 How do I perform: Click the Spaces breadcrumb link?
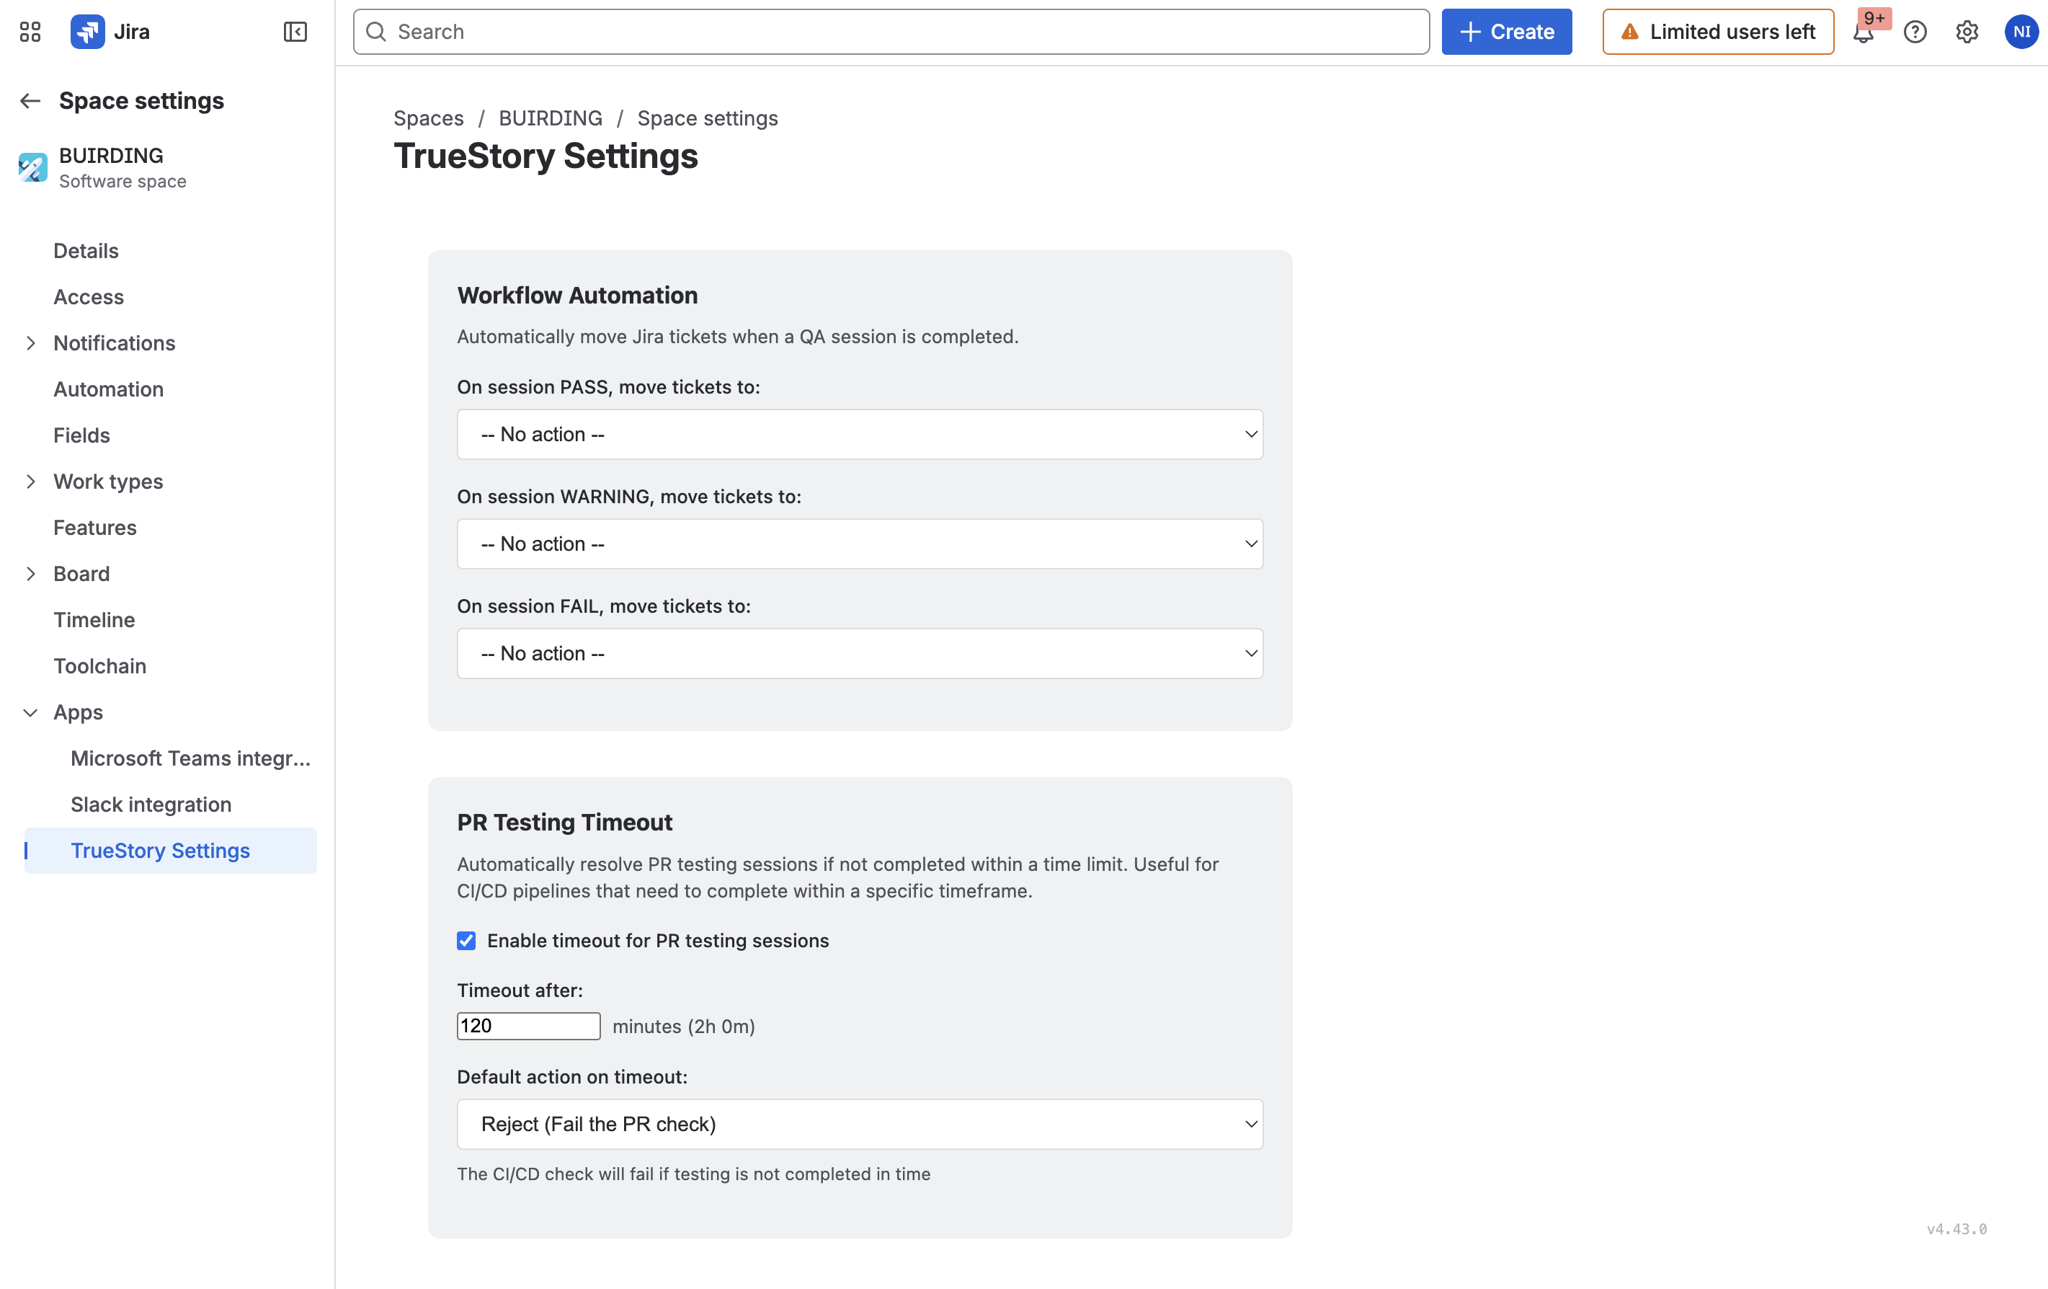point(429,118)
